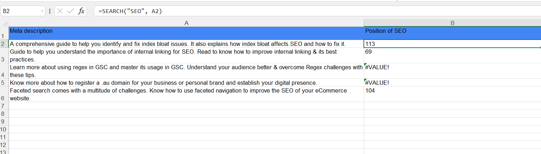The image size is (541, 154).
Task: Click the formula bar resize dots handle
Action: (50, 11)
